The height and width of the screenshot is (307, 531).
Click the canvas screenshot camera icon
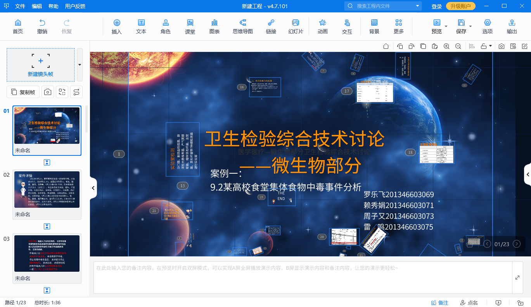tap(502, 46)
